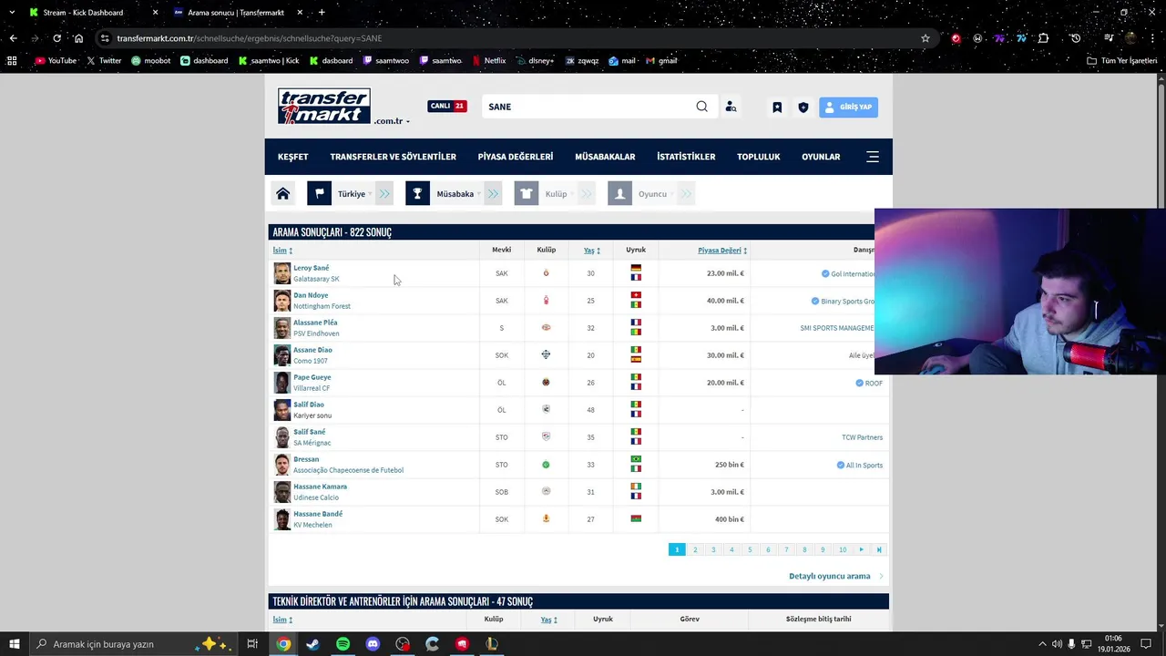Image resolution: width=1166 pixels, height=656 pixels.
Task: Open the TCW Partners agent link
Action: [862, 437]
